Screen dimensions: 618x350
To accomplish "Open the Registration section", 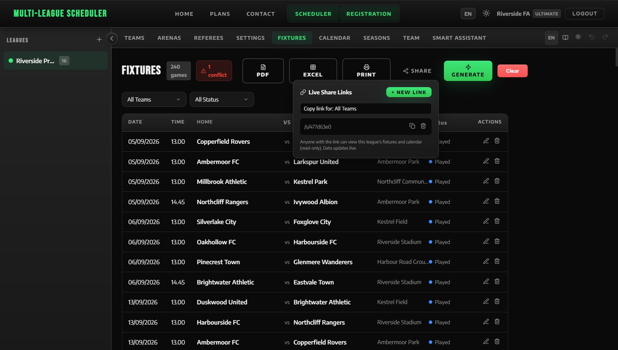I will click(368, 14).
